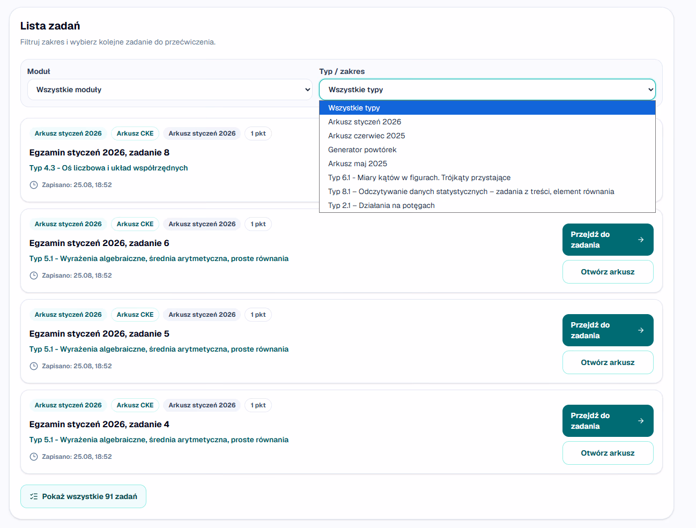This screenshot has width=696, height=528.
Task: Click Typ 5.1 link in zadanie 5 card
Action: [x=159, y=349]
